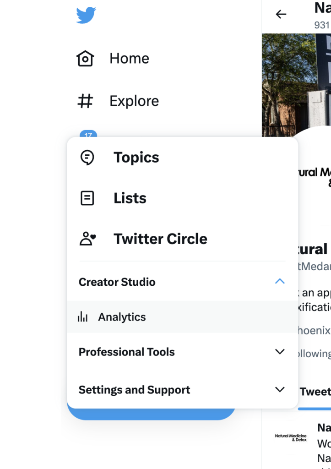The image size is (331, 469).
Task: Select the Twitter Circle icon
Action: coord(87,238)
